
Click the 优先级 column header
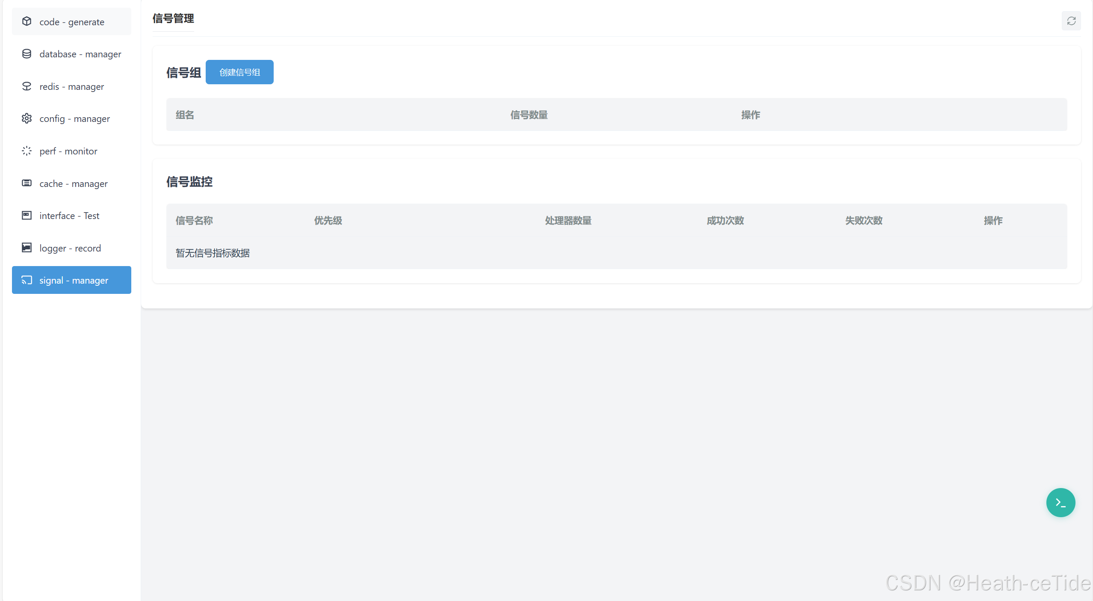click(328, 221)
